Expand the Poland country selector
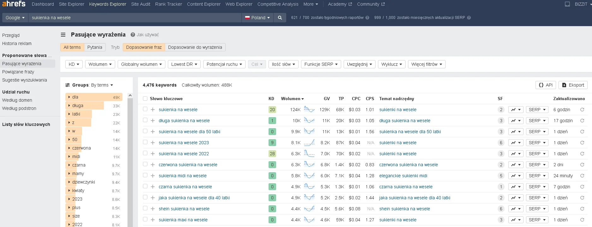The height and width of the screenshot is (227, 592). pos(258,18)
